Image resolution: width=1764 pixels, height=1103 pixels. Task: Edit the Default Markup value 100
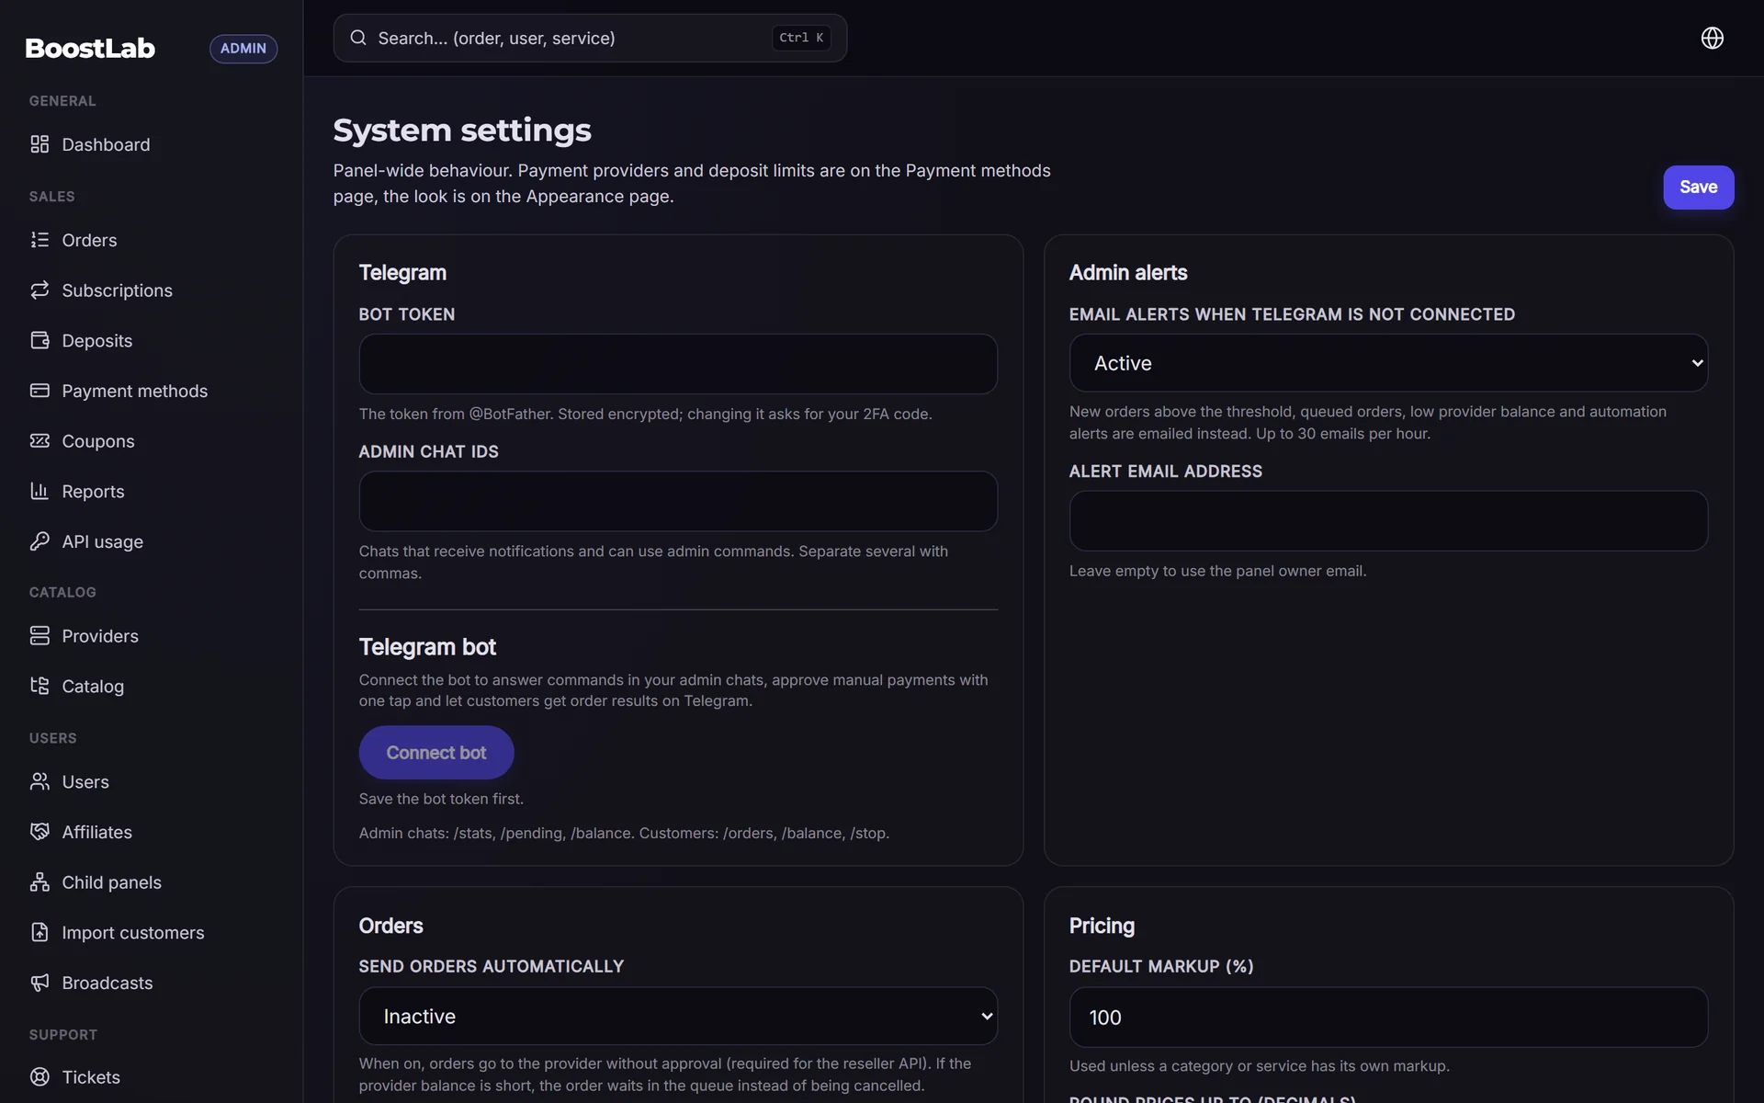pyautogui.click(x=1388, y=1018)
